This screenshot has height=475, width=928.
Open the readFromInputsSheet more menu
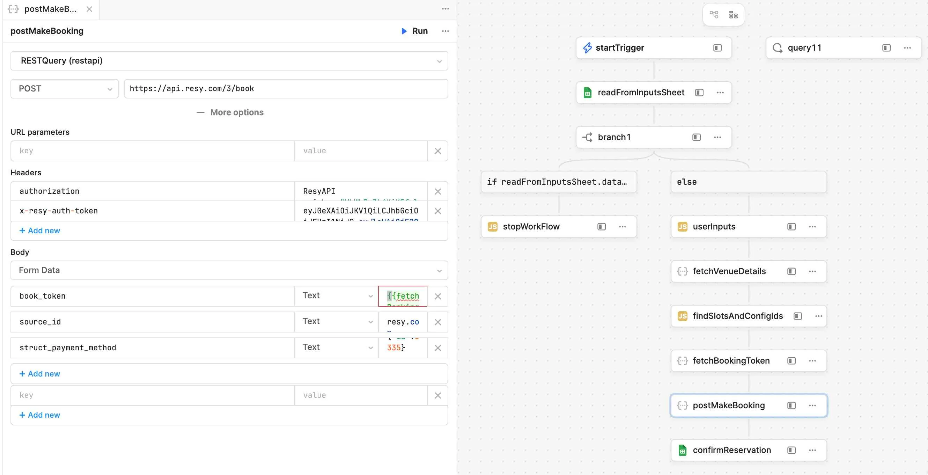(x=720, y=93)
